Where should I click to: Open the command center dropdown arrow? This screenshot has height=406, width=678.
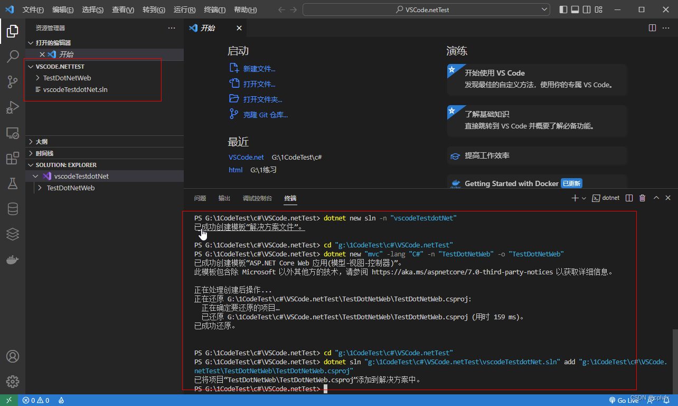click(x=544, y=10)
